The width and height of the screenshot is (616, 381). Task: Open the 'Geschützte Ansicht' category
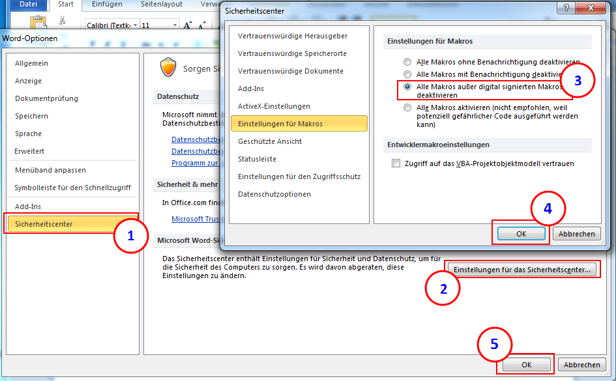pos(270,141)
